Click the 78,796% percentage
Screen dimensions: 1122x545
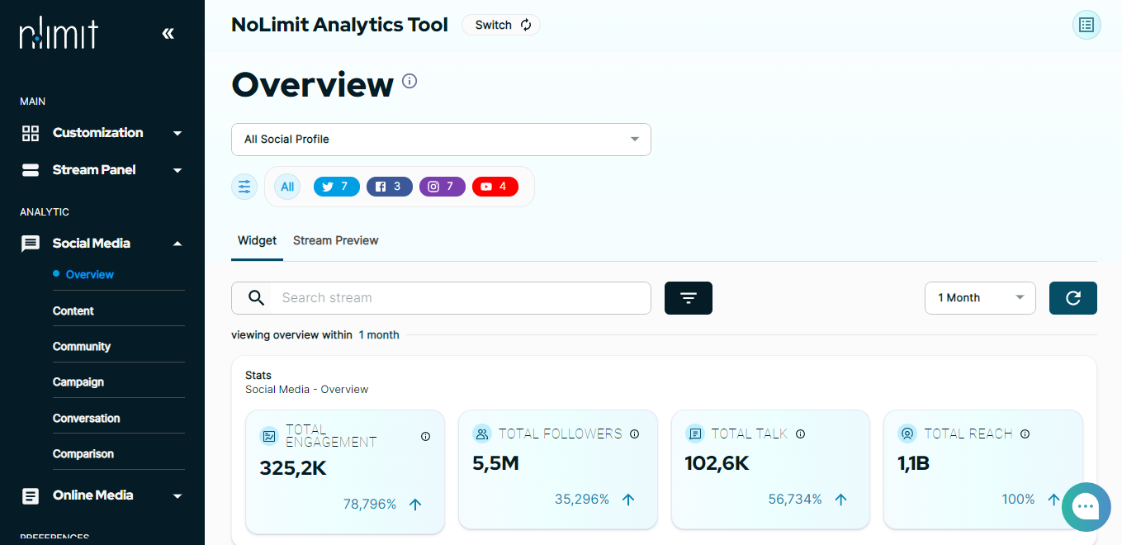tap(370, 504)
